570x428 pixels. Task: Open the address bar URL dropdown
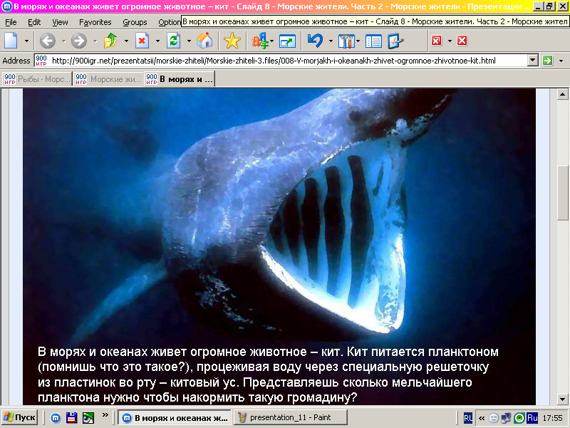(x=532, y=61)
